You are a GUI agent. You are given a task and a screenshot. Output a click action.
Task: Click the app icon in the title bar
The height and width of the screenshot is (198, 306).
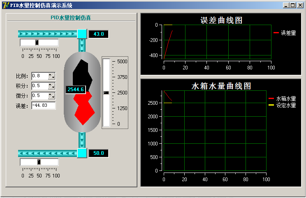point(5,5)
